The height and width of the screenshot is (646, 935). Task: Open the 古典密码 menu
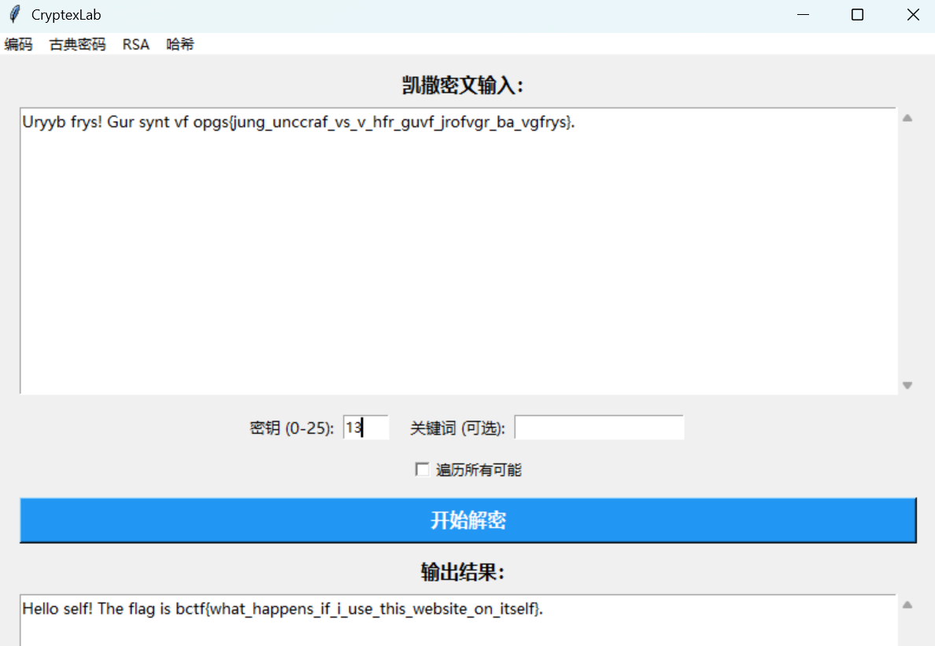pos(77,45)
